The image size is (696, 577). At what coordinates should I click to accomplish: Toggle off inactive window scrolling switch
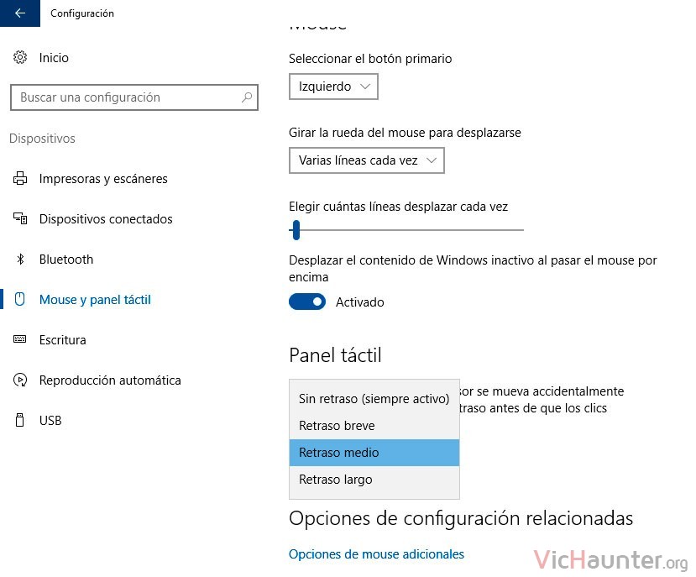(307, 302)
